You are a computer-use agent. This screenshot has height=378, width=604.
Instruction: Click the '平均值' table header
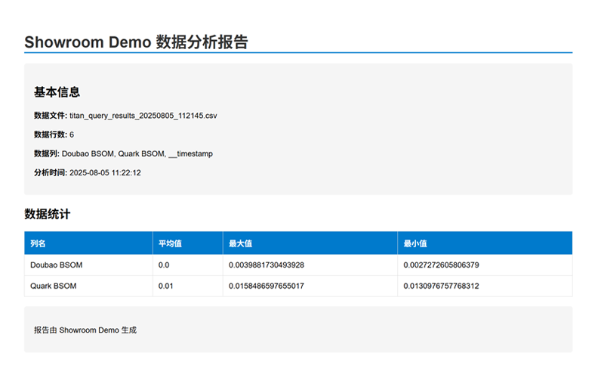[x=187, y=243]
